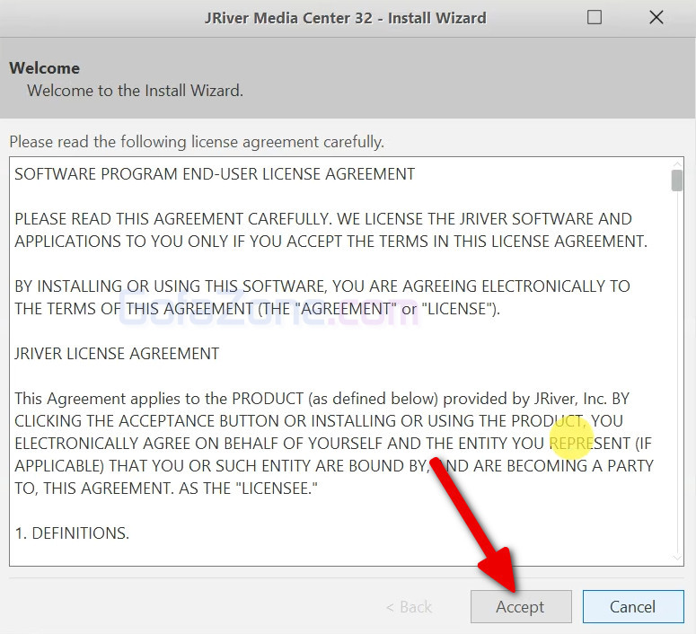
Task: Click the 'Welcome to the Install Wizard' subtitle
Action: [135, 91]
